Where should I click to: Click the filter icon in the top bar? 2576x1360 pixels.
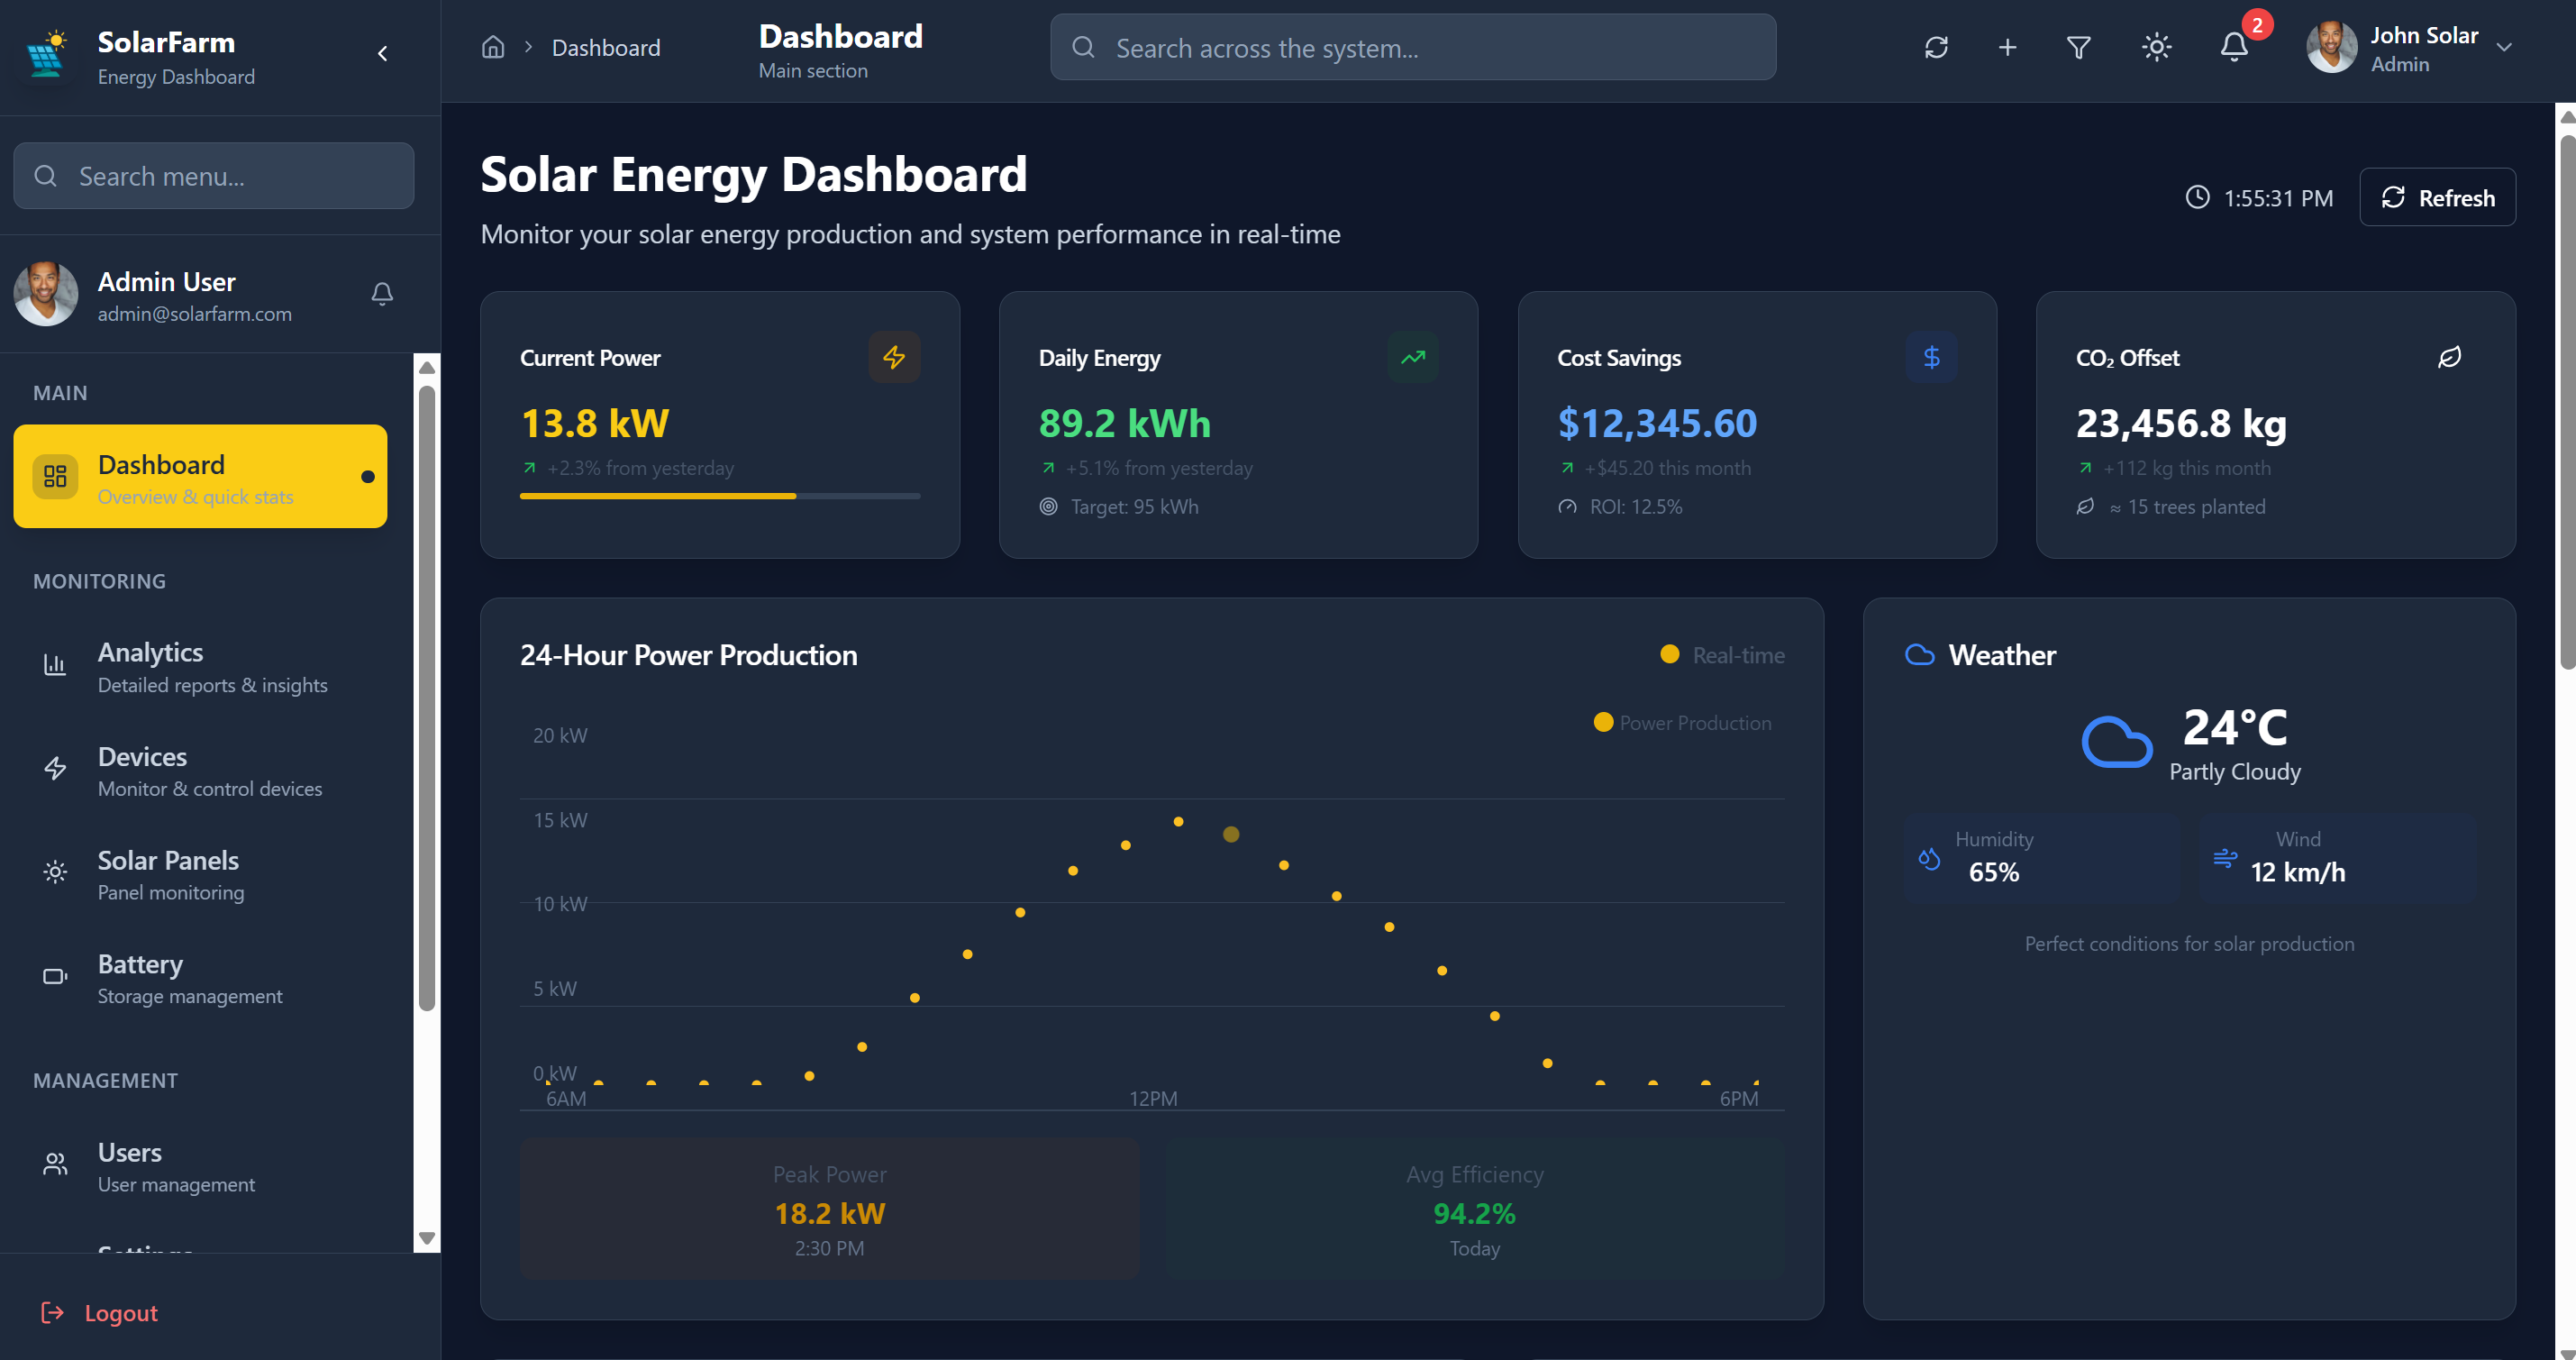pyautogui.click(x=2079, y=47)
